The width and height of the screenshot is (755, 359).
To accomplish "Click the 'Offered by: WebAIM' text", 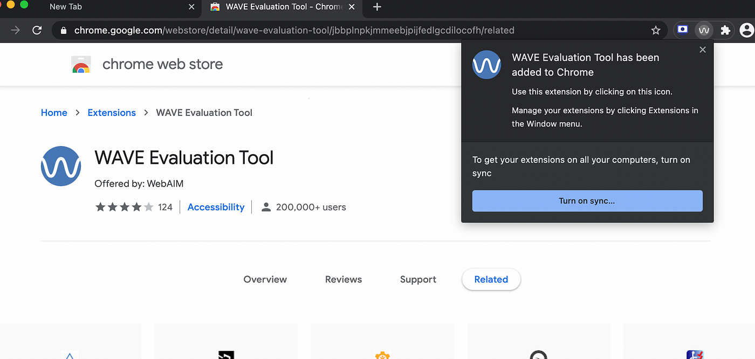I will [x=139, y=184].
